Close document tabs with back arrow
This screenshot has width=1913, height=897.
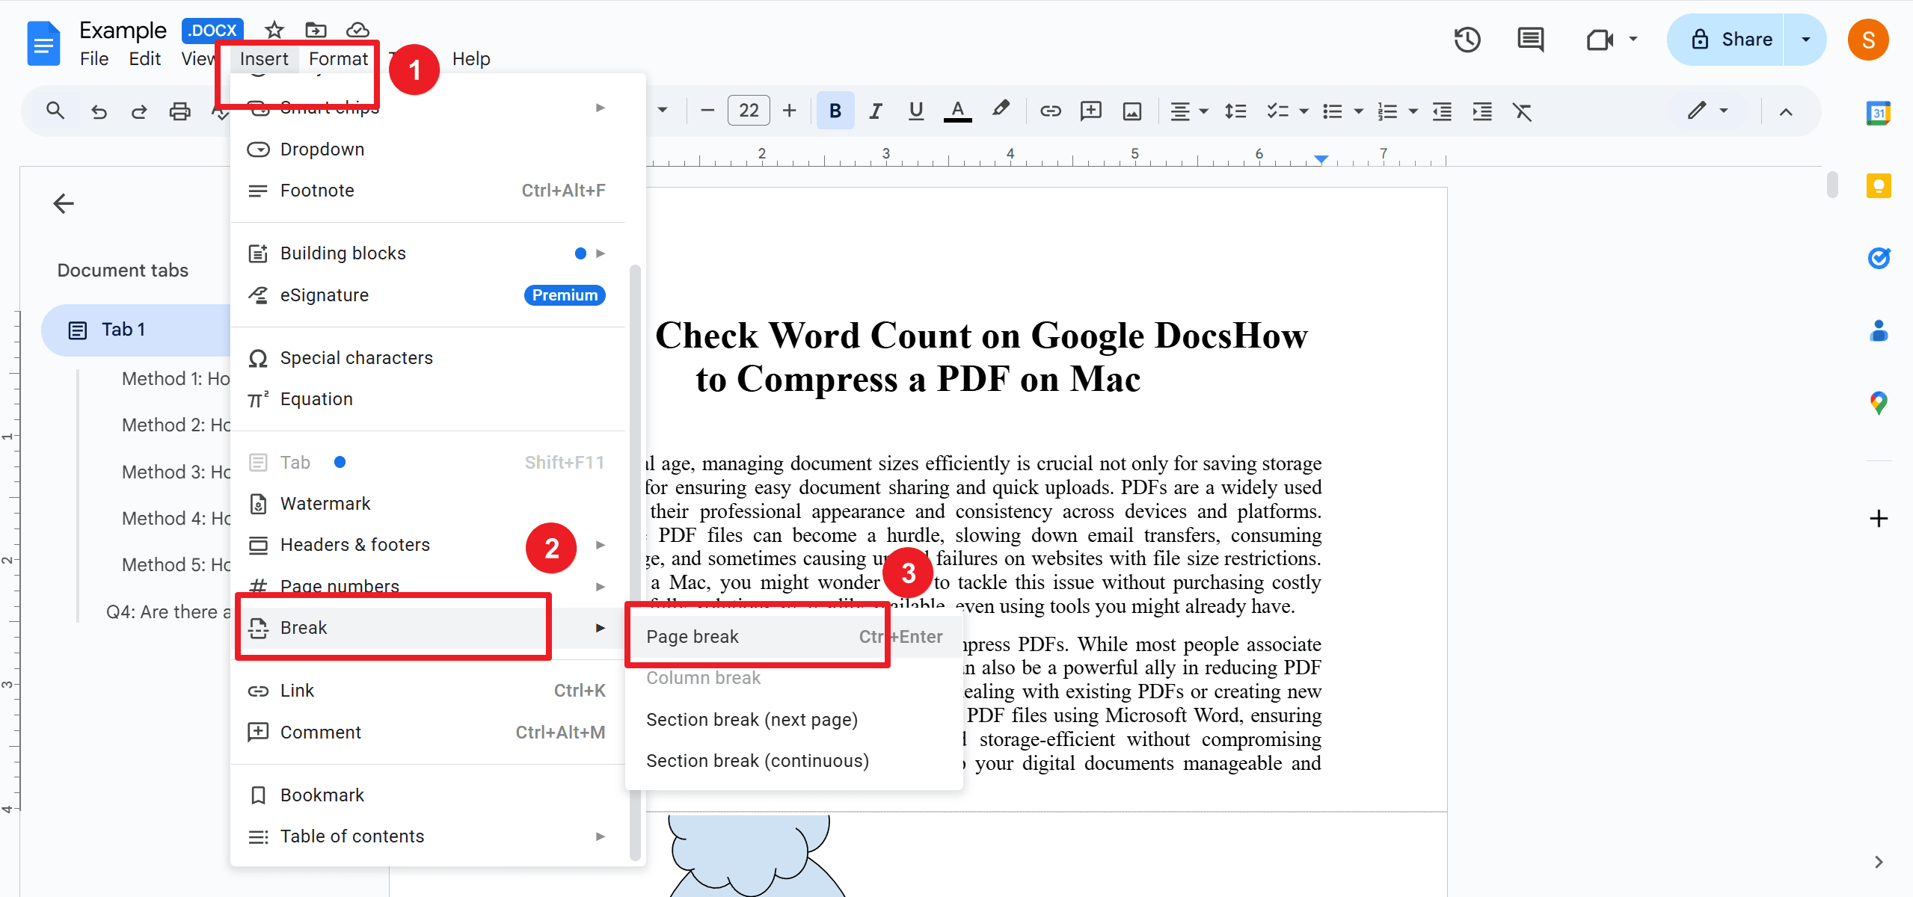click(x=64, y=203)
